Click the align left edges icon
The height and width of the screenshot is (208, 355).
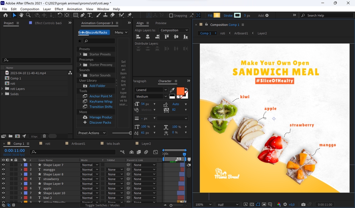[138, 37]
